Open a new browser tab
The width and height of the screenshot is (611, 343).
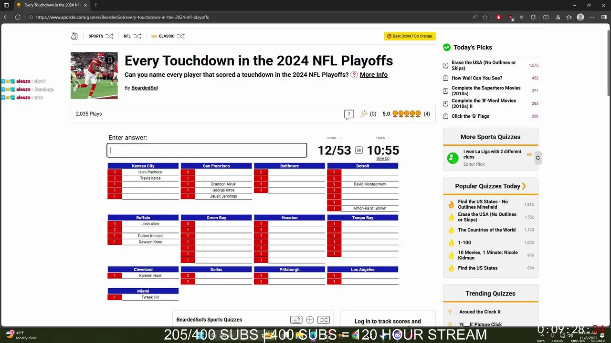coord(96,5)
